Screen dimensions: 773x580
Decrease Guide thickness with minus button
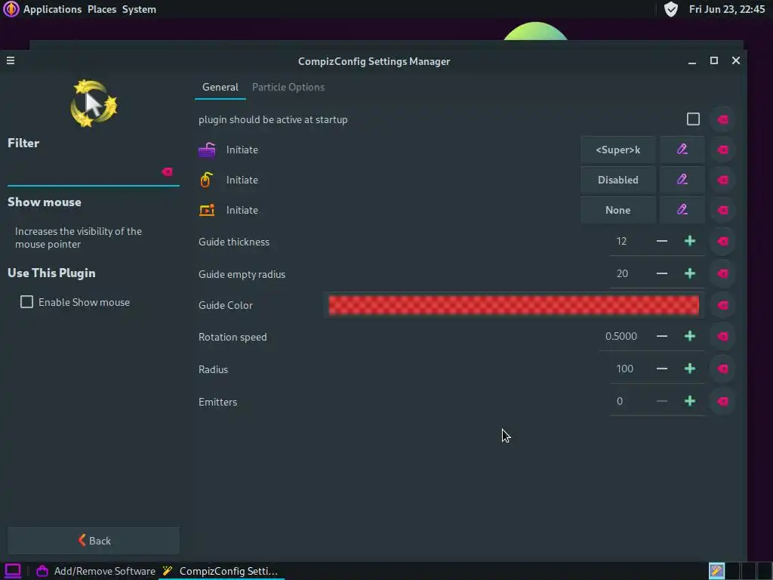662,241
